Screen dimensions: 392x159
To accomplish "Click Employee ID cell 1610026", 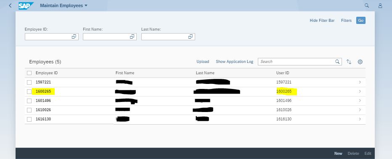I will pos(43,110).
